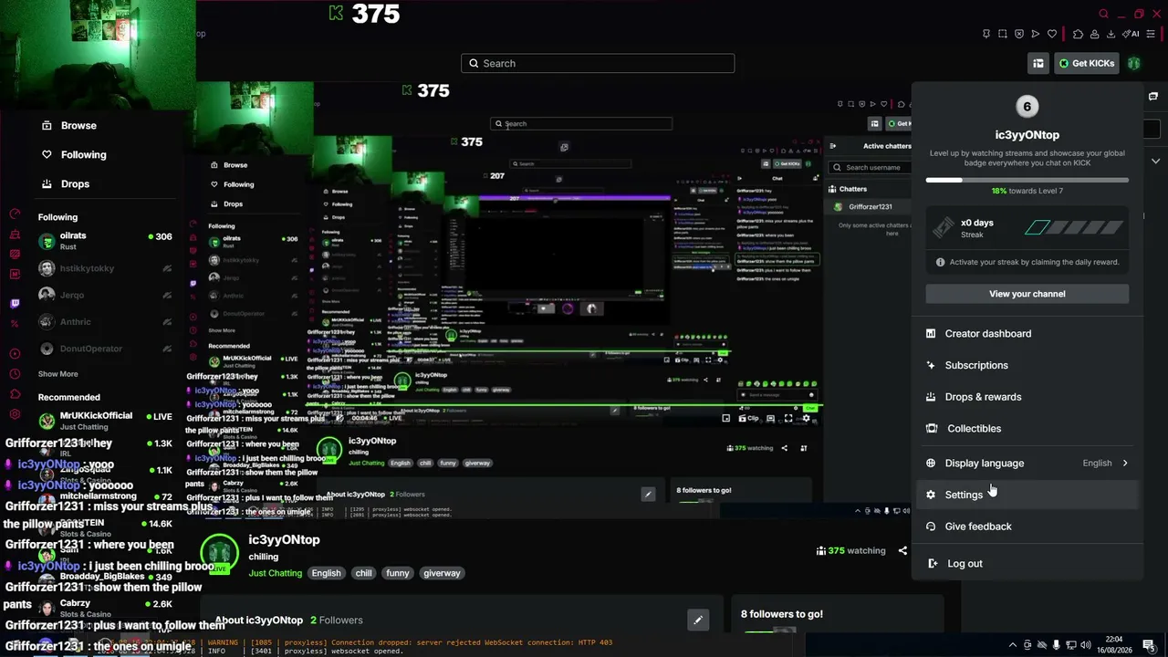Image resolution: width=1168 pixels, height=657 pixels.
Task: Click the Just Chatting category link
Action: [275, 573]
